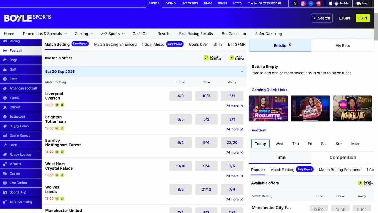Open the YouTube social icon
Screen dimensions: 378x213
pos(319,3)
